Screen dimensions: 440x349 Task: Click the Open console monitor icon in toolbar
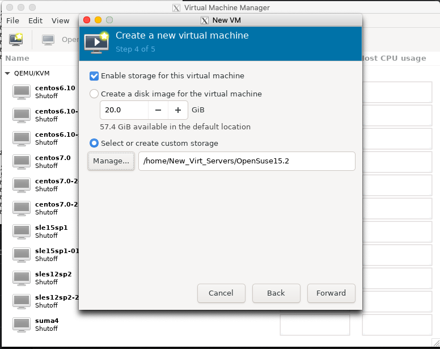tap(48, 40)
